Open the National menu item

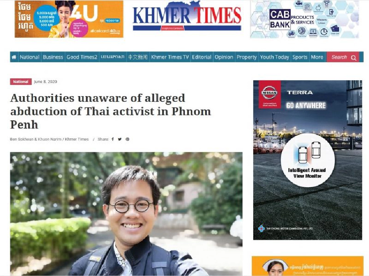(x=30, y=57)
